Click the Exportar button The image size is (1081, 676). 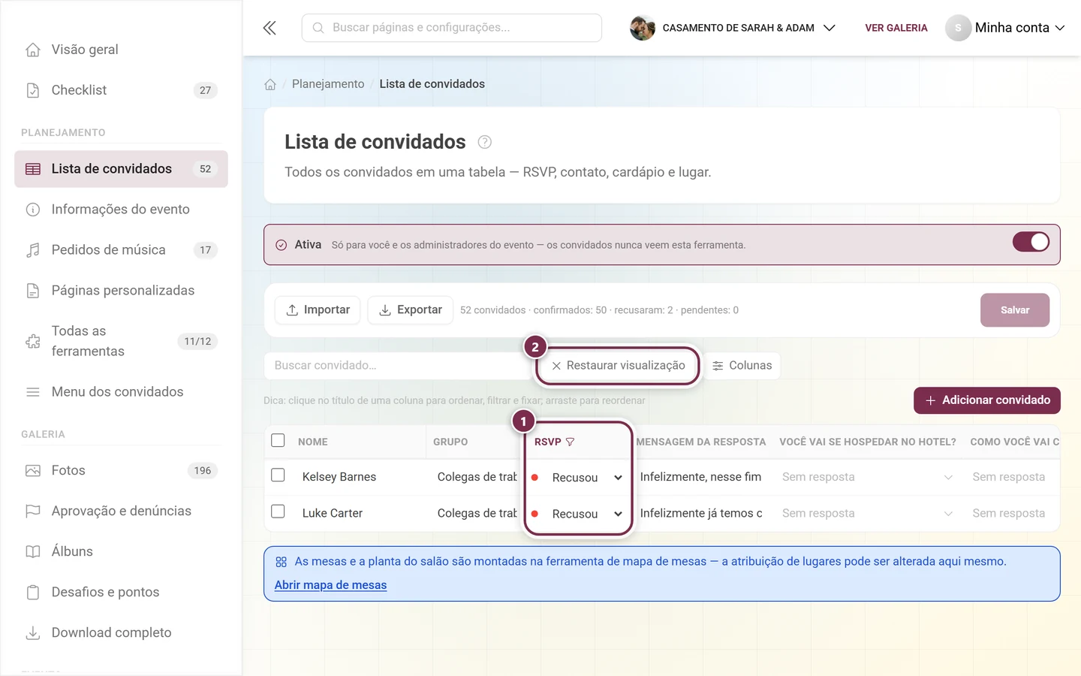(410, 310)
